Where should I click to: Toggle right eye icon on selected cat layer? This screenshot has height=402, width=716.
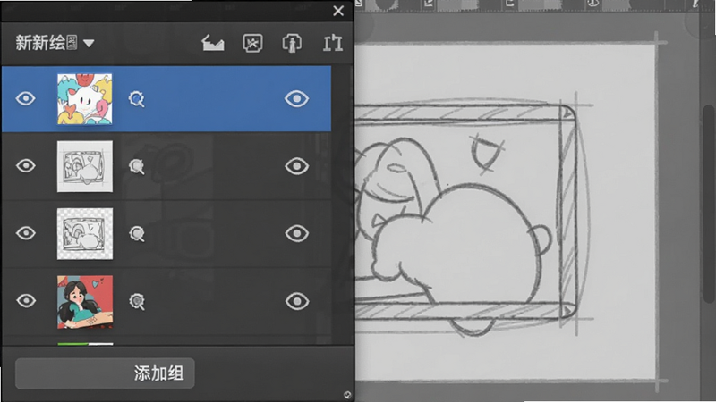[x=297, y=98]
